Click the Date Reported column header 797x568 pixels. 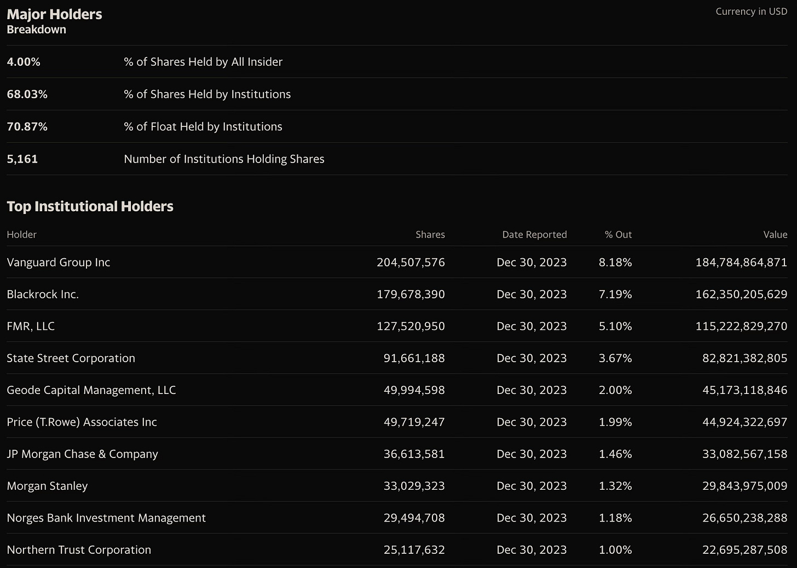[534, 234]
